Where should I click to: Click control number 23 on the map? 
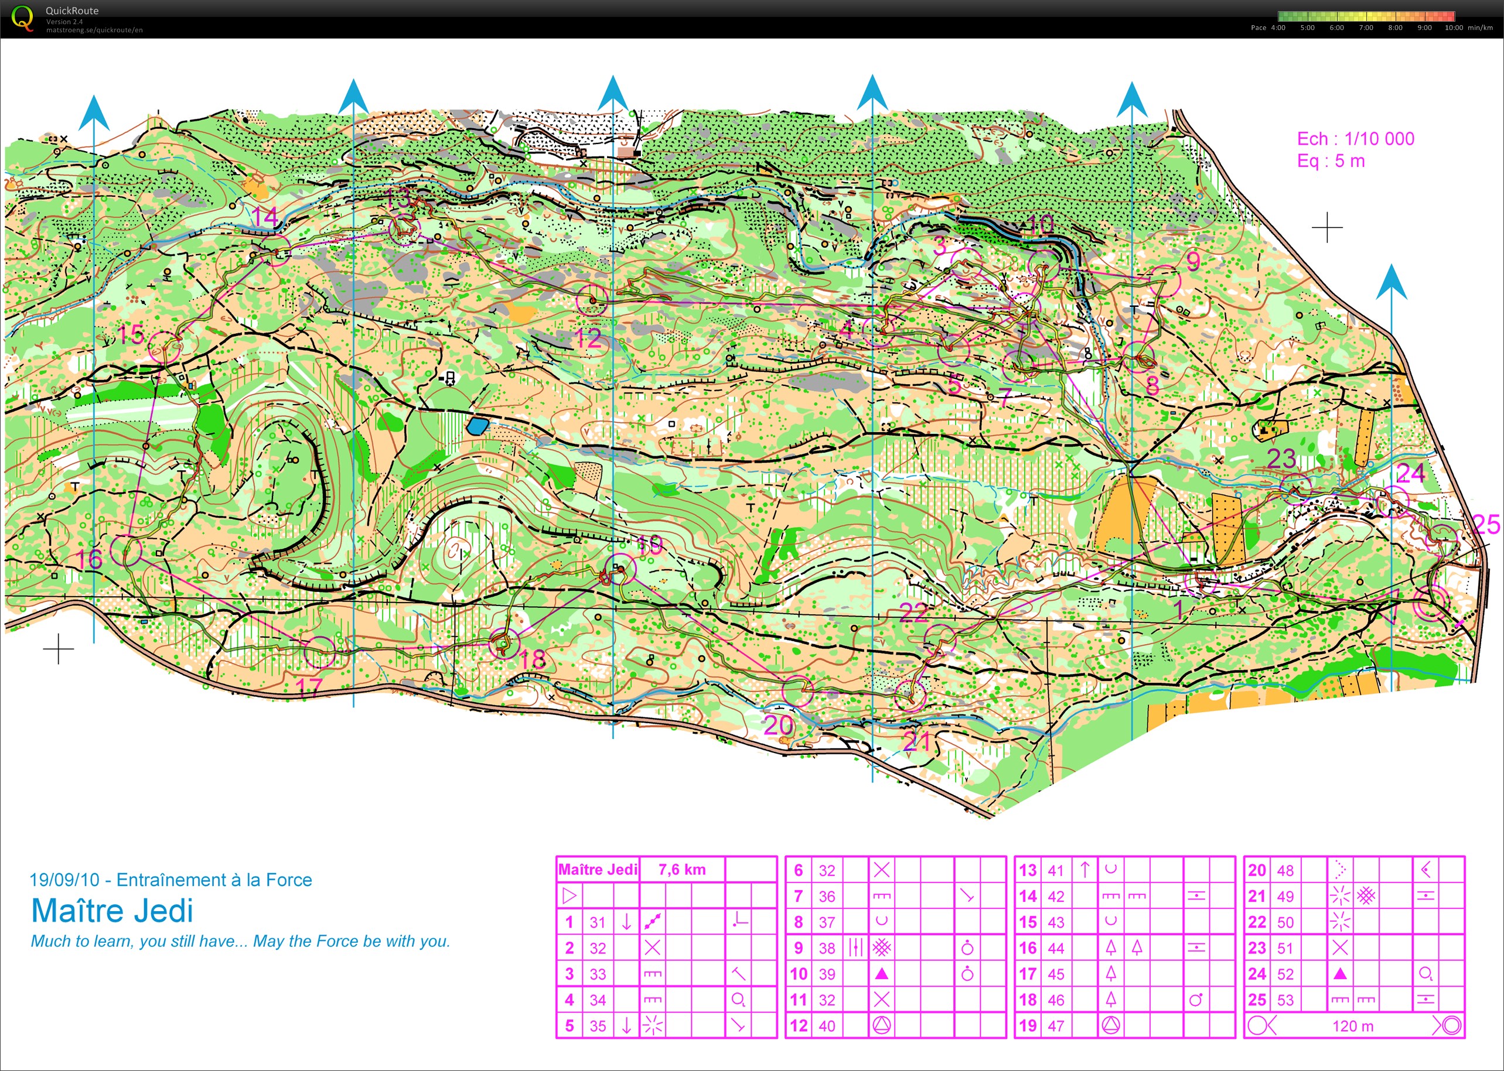click(x=1281, y=458)
